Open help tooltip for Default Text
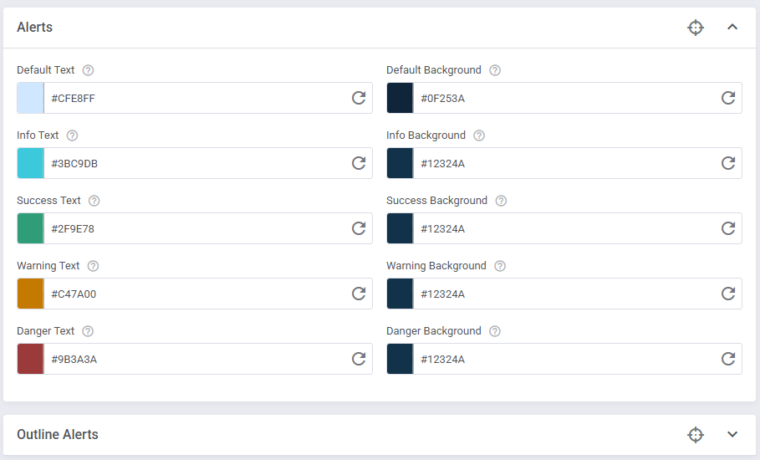760x460 pixels. point(89,70)
